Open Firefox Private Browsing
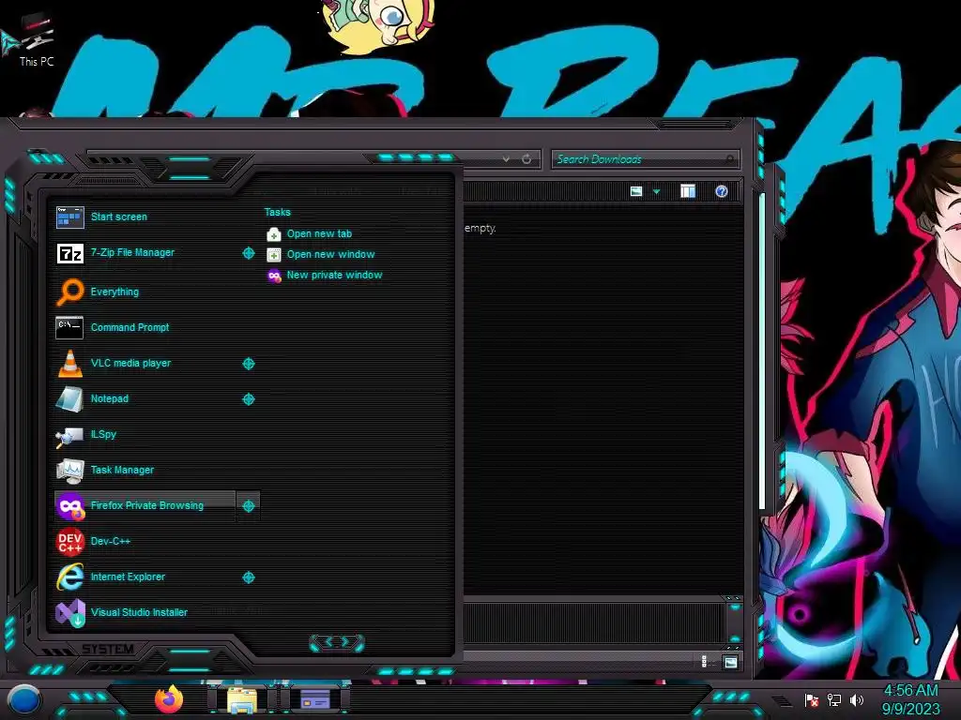 coord(145,505)
